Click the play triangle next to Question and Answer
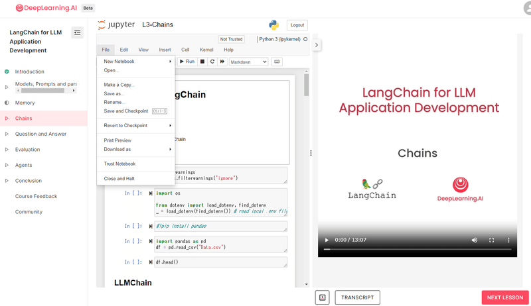This screenshot has width=531, height=306. (x=7, y=134)
